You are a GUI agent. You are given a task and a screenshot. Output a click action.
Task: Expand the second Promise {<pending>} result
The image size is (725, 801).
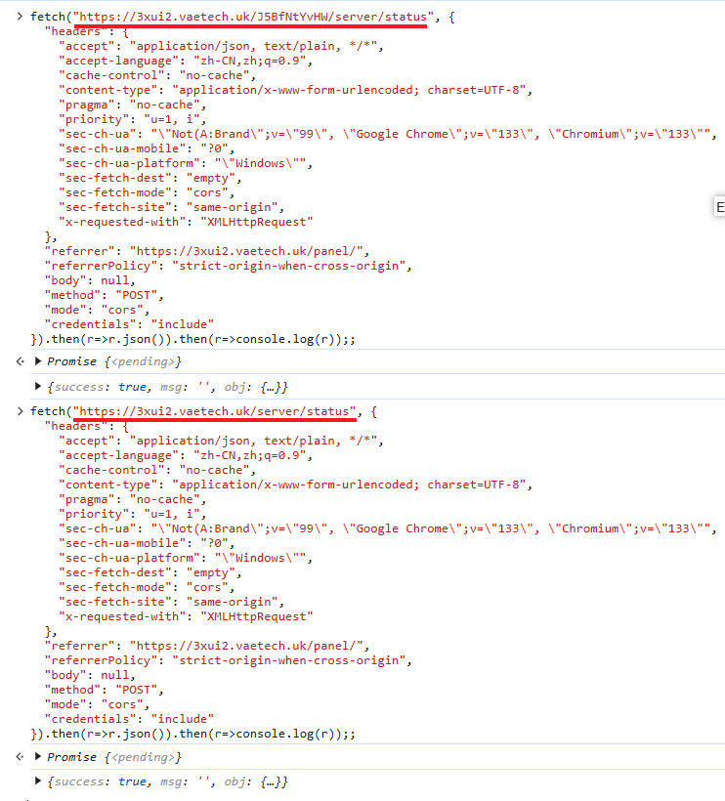(38, 757)
